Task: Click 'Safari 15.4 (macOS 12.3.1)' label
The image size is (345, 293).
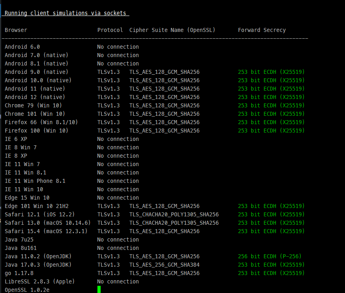Action: coord(46,231)
